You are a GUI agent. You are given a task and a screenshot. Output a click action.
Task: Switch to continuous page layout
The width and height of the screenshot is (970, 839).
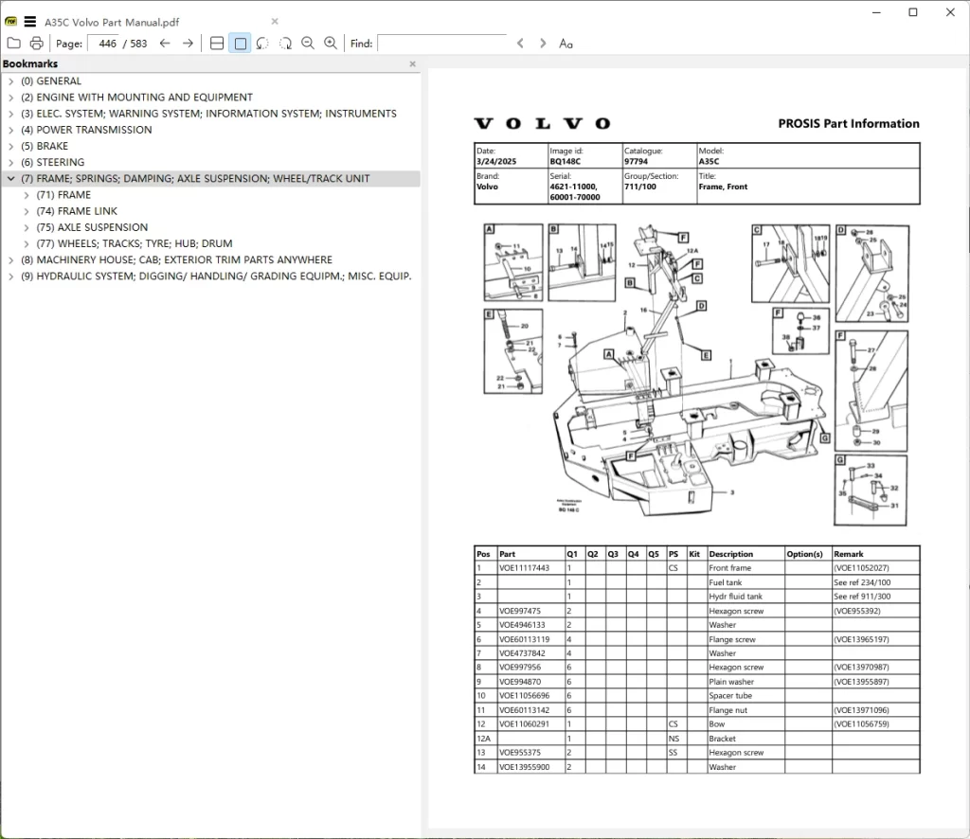(x=217, y=44)
